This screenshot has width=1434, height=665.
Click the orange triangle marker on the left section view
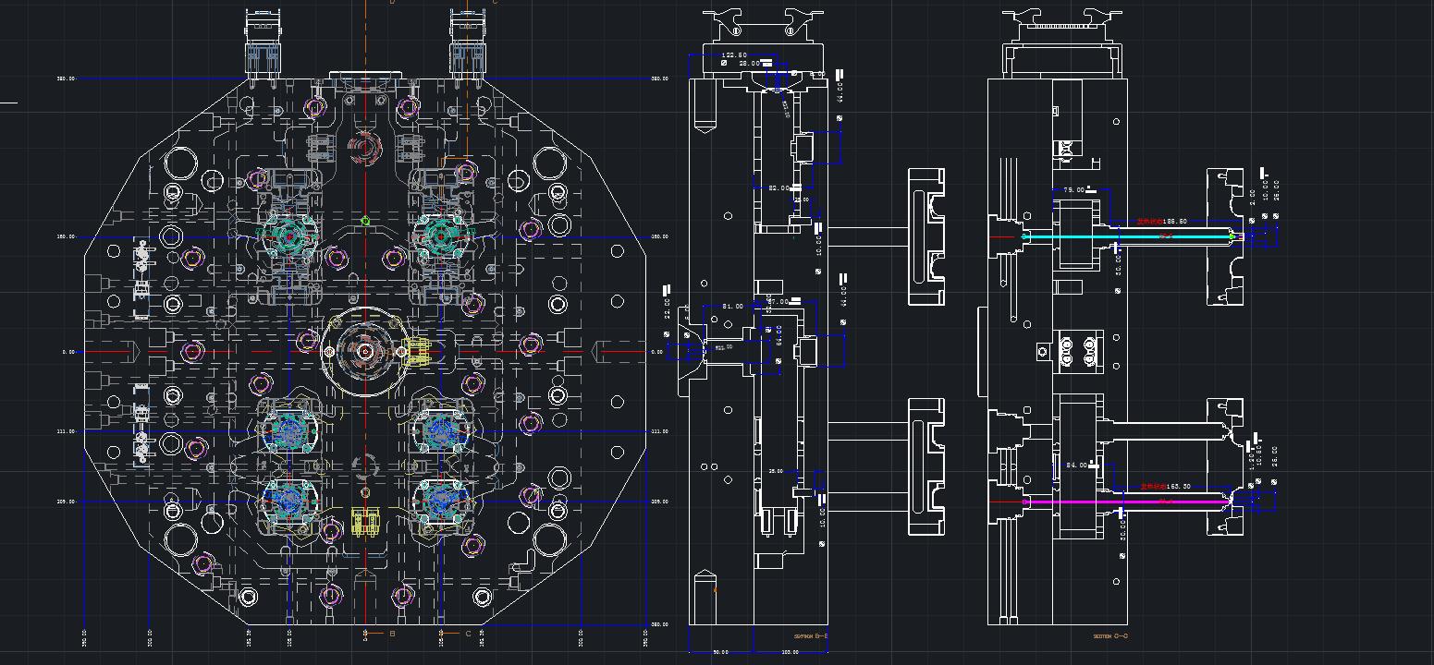pyautogui.click(x=716, y=589)
